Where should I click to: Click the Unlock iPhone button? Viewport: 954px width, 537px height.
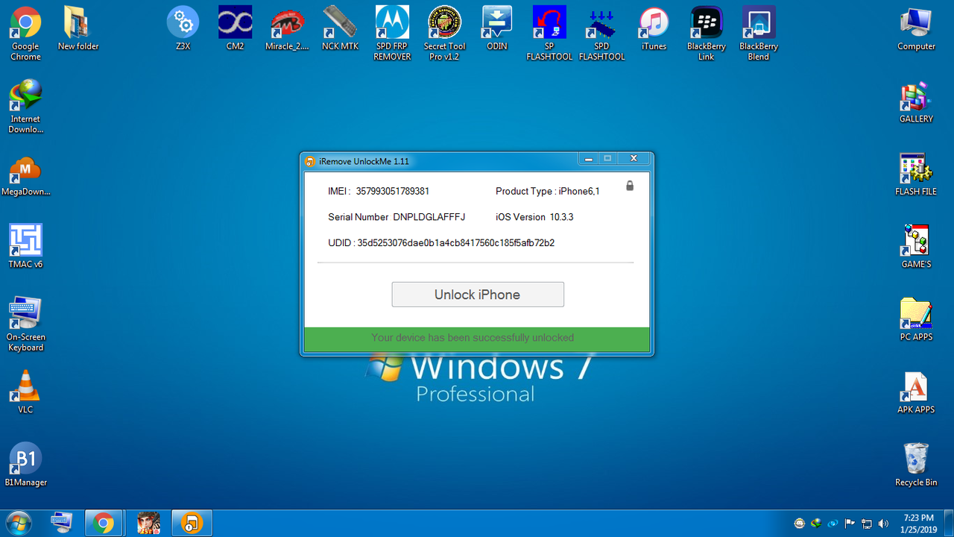(x=478, y=295)
